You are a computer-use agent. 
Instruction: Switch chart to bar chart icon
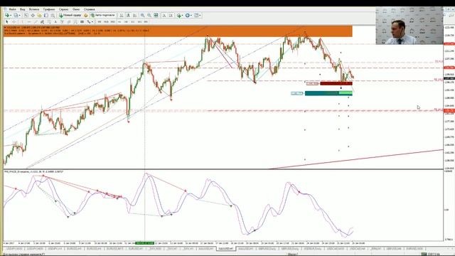[122, 15]
